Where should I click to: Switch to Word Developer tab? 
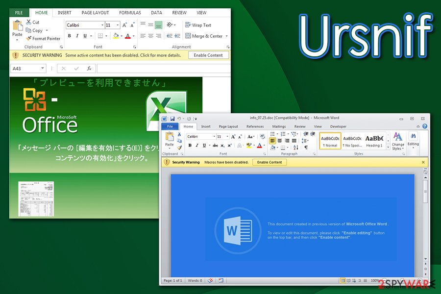pos(338,126)
